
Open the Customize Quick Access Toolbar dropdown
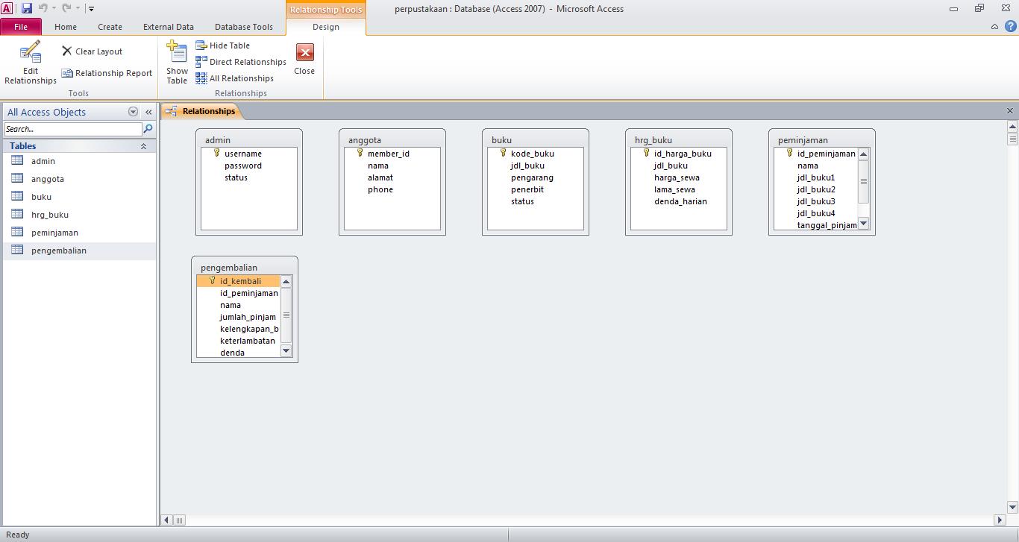point(91,9)
